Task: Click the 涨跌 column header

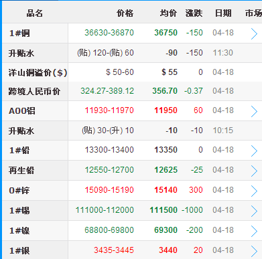Action: tap(194, 13)
